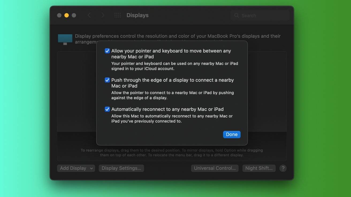
Task: Click the Display preferences description text
Action: pyautogui.click(x=178, y=36)
